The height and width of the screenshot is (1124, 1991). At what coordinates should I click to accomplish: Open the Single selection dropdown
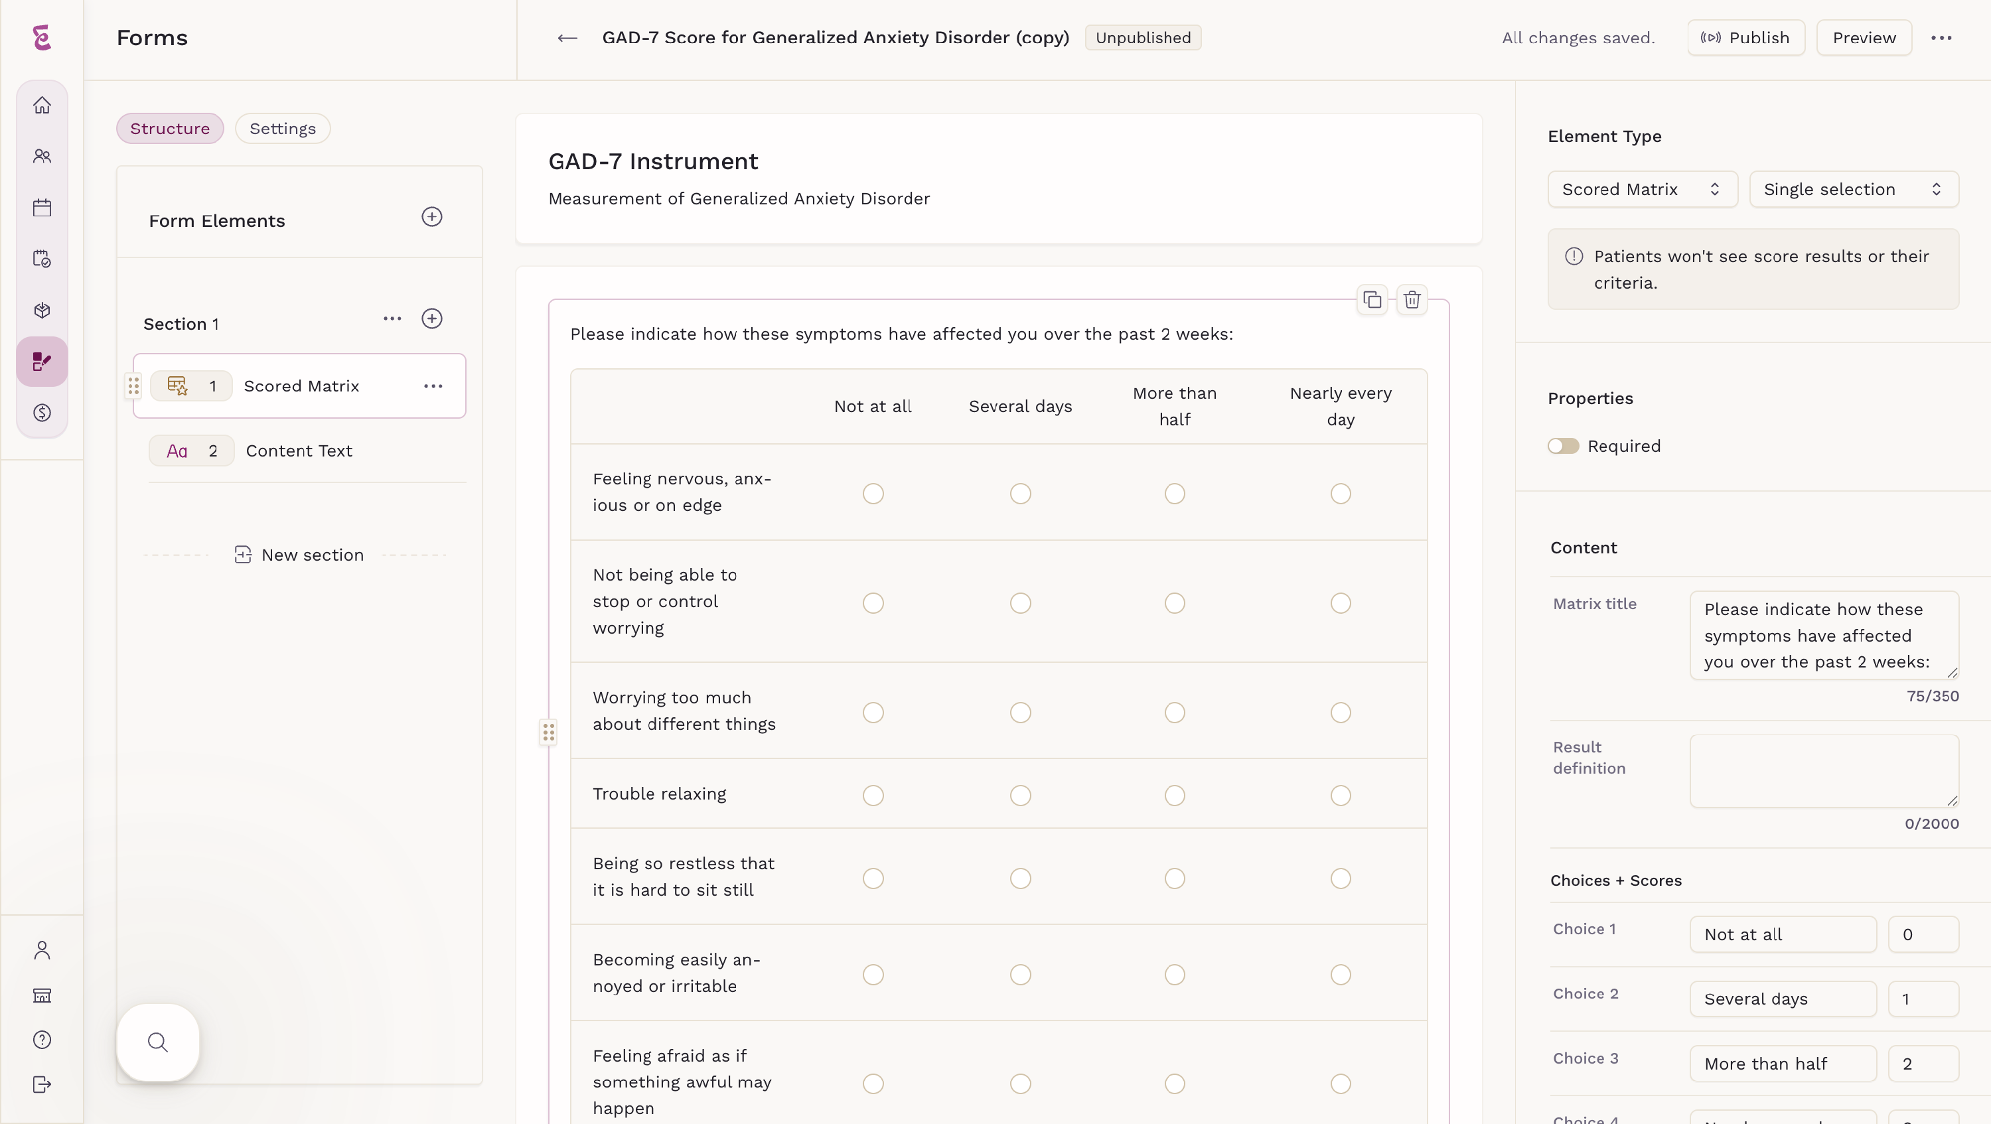coord(1853,189)
